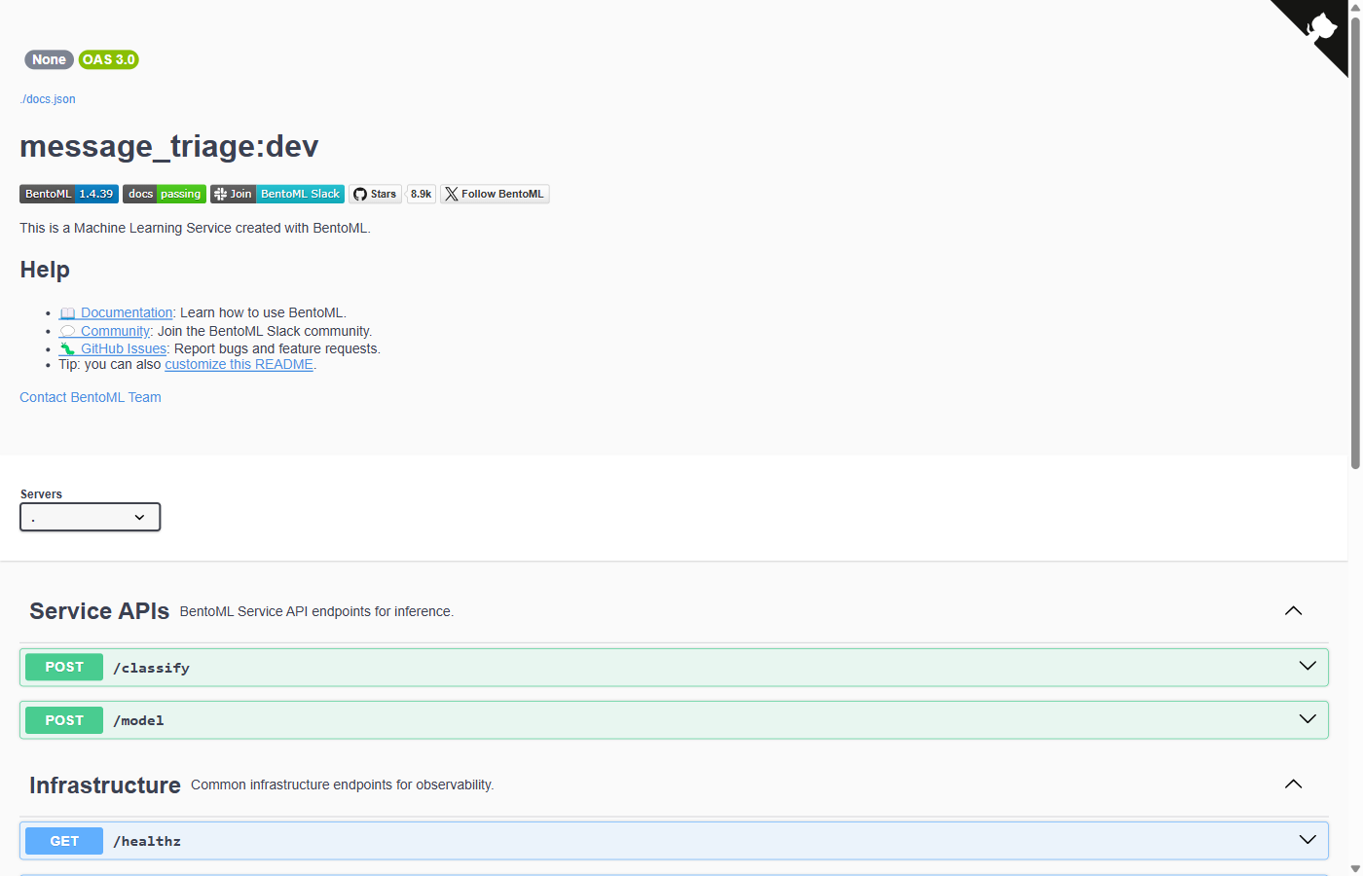This screenshot has width=1363, height=876.
Task: Collapse the Service APIs section
Action: point(1293,611)
